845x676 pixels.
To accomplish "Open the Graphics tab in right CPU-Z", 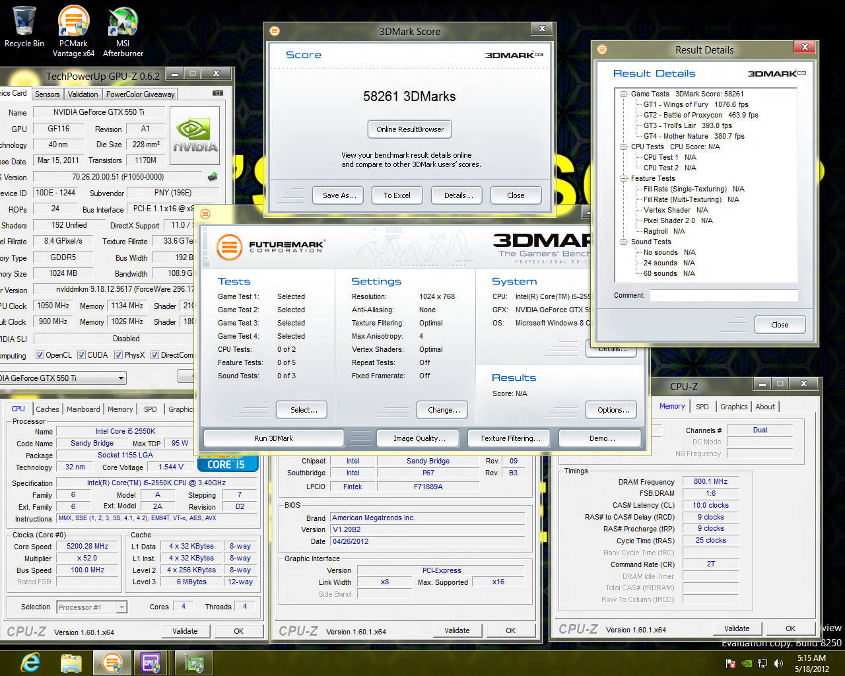I will (734, 407).
